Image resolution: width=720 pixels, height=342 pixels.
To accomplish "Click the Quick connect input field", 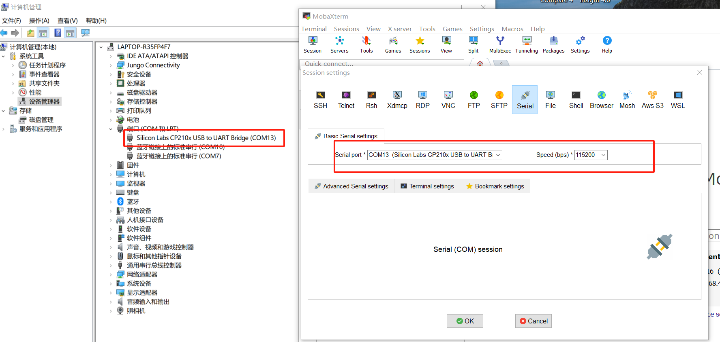I will (382, 63).
